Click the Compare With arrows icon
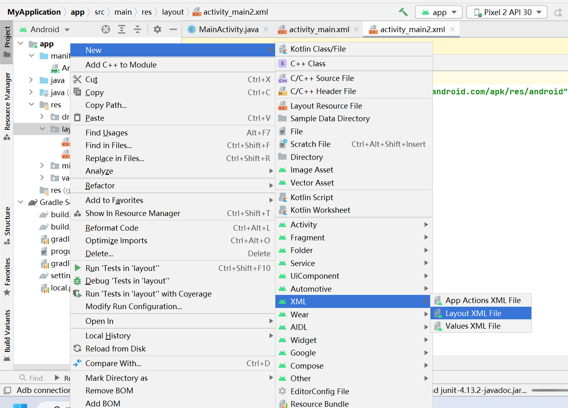The image size is (568, 408). pos(77,363)
